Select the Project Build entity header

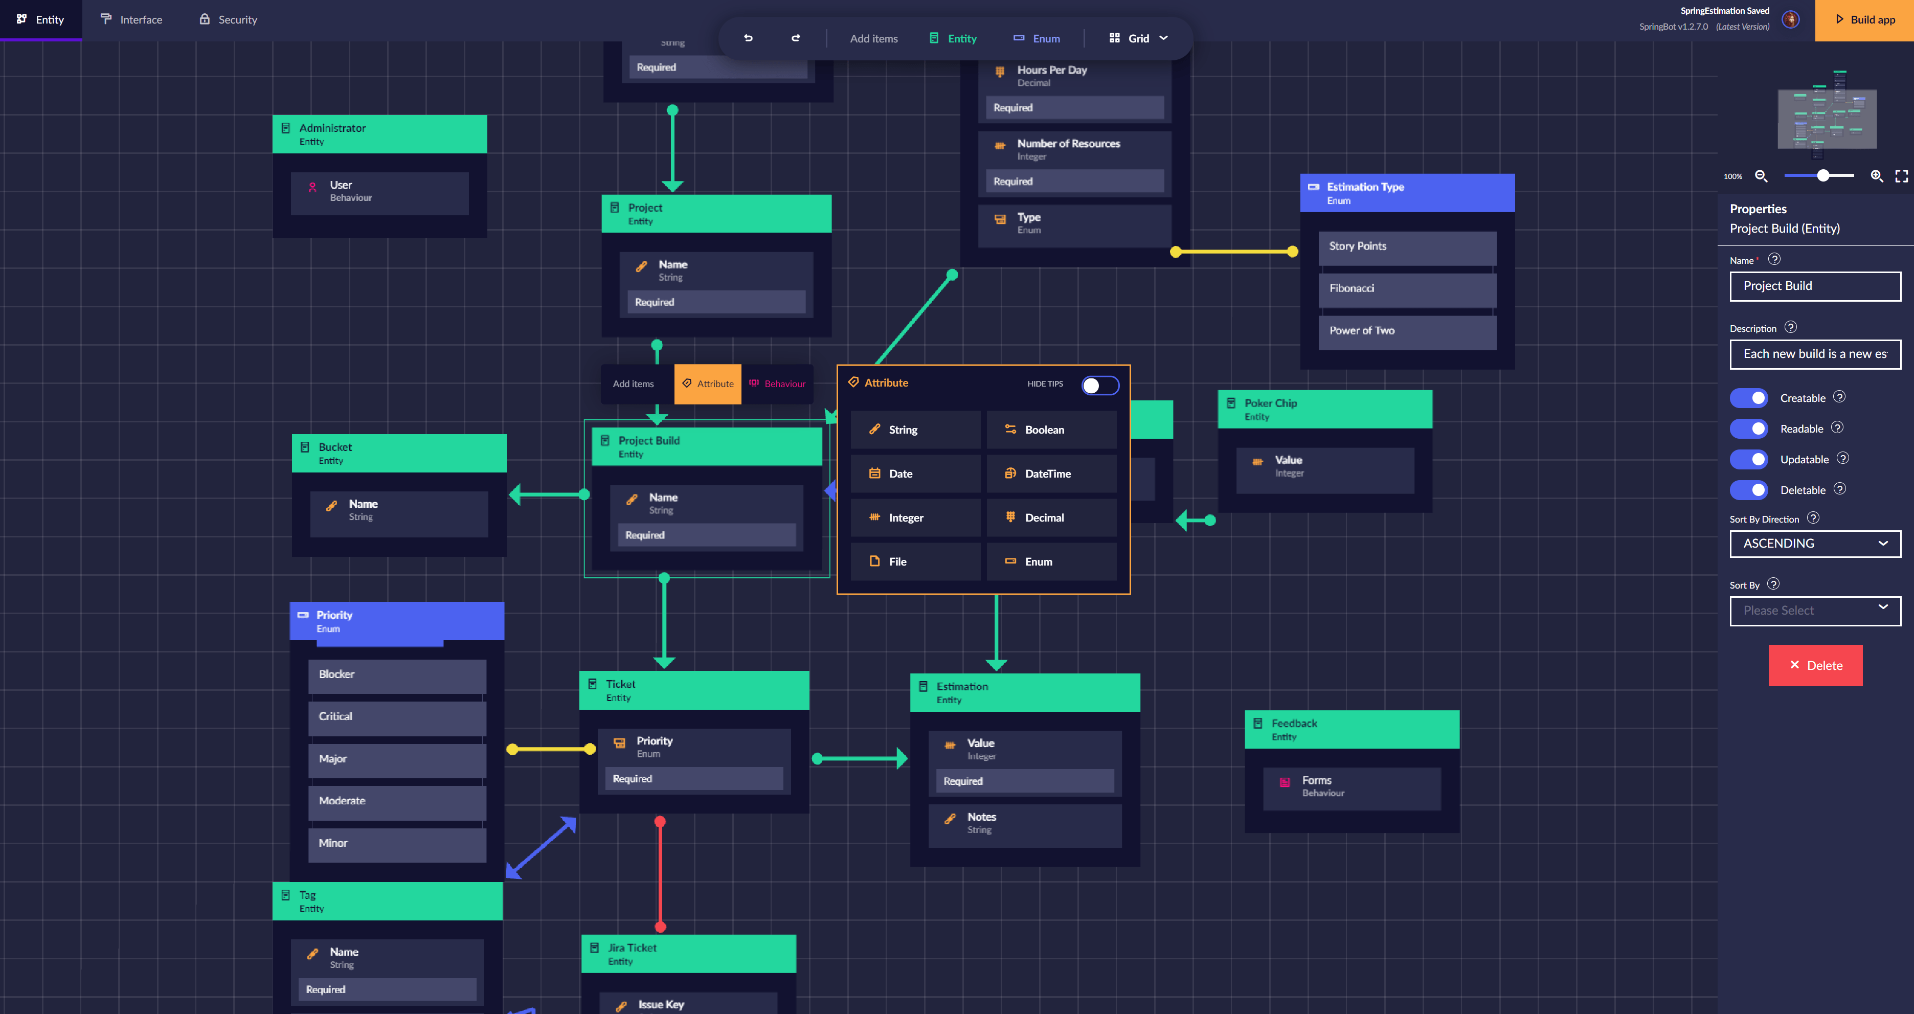(707, 446)
